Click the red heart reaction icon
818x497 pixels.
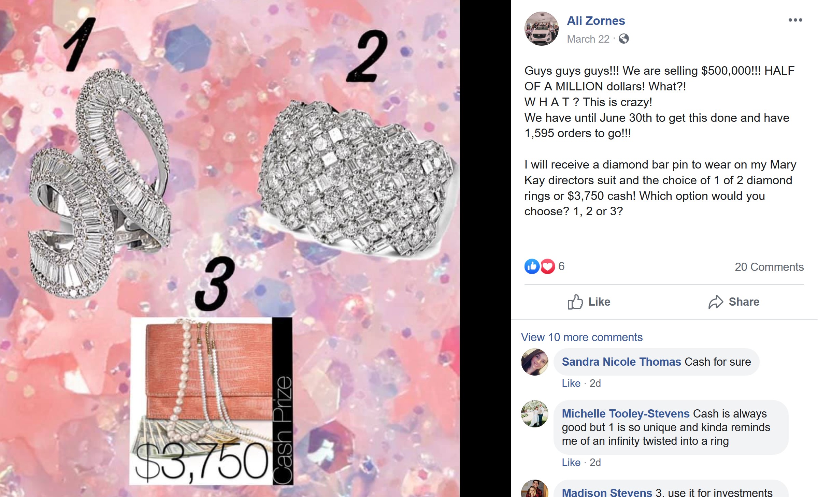(548, 266)
